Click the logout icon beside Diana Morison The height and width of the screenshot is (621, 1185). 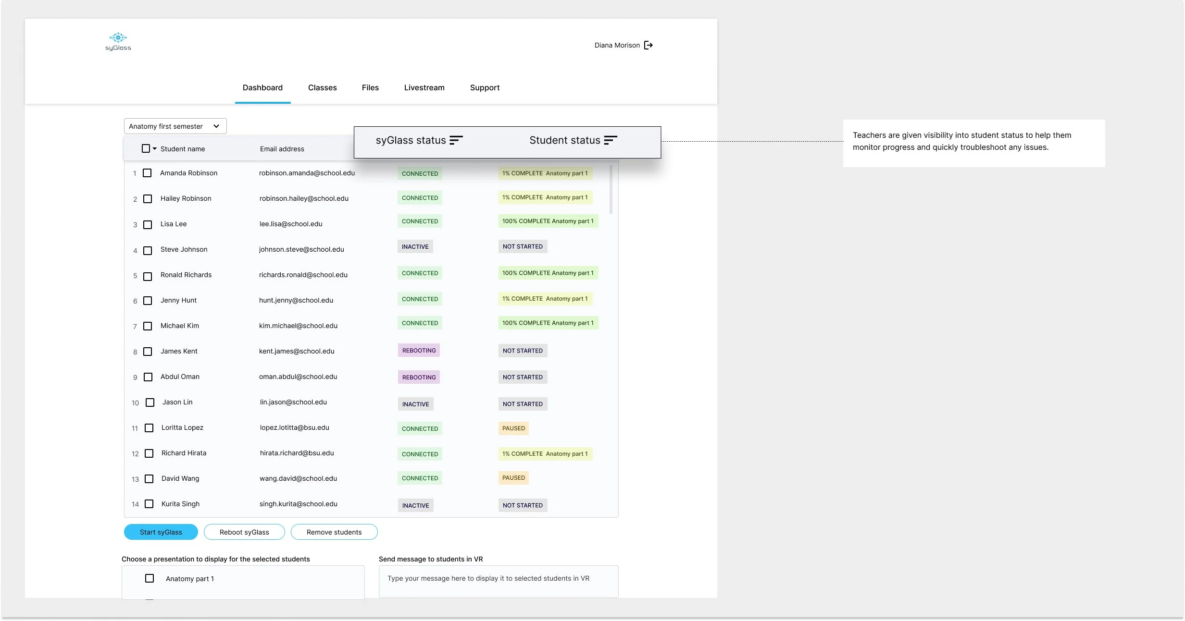point(648,45)
